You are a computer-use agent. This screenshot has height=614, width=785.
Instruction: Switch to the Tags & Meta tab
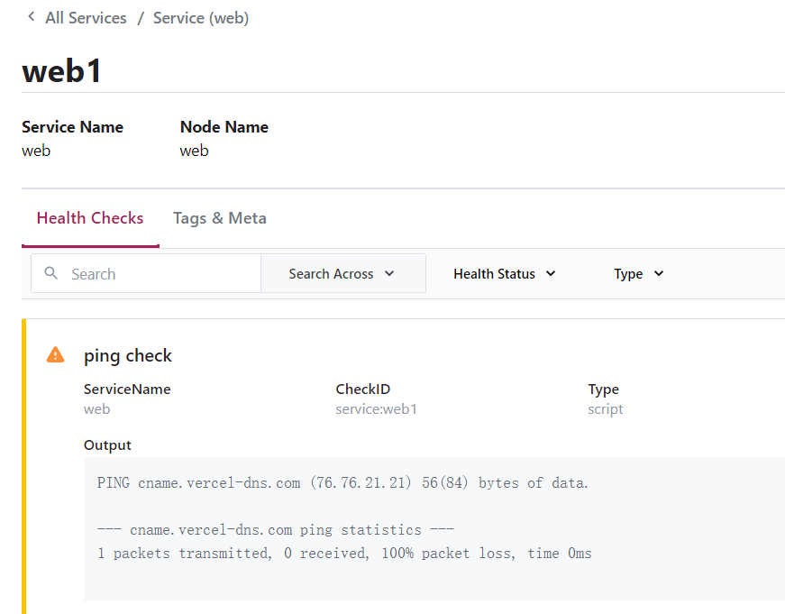click(220, 218)
